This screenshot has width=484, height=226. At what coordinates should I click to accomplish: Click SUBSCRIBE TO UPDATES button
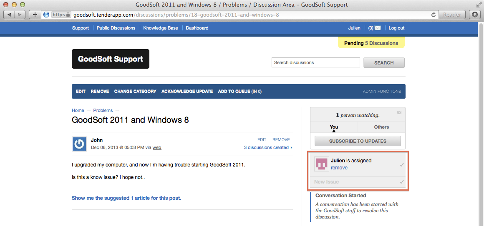(x=358, y=141)
